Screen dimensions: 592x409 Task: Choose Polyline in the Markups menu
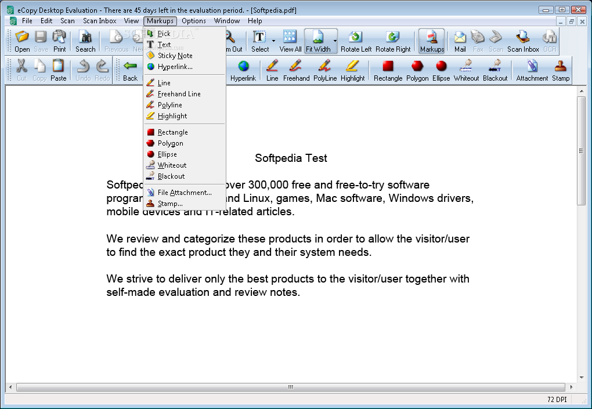tap(185, 105)
